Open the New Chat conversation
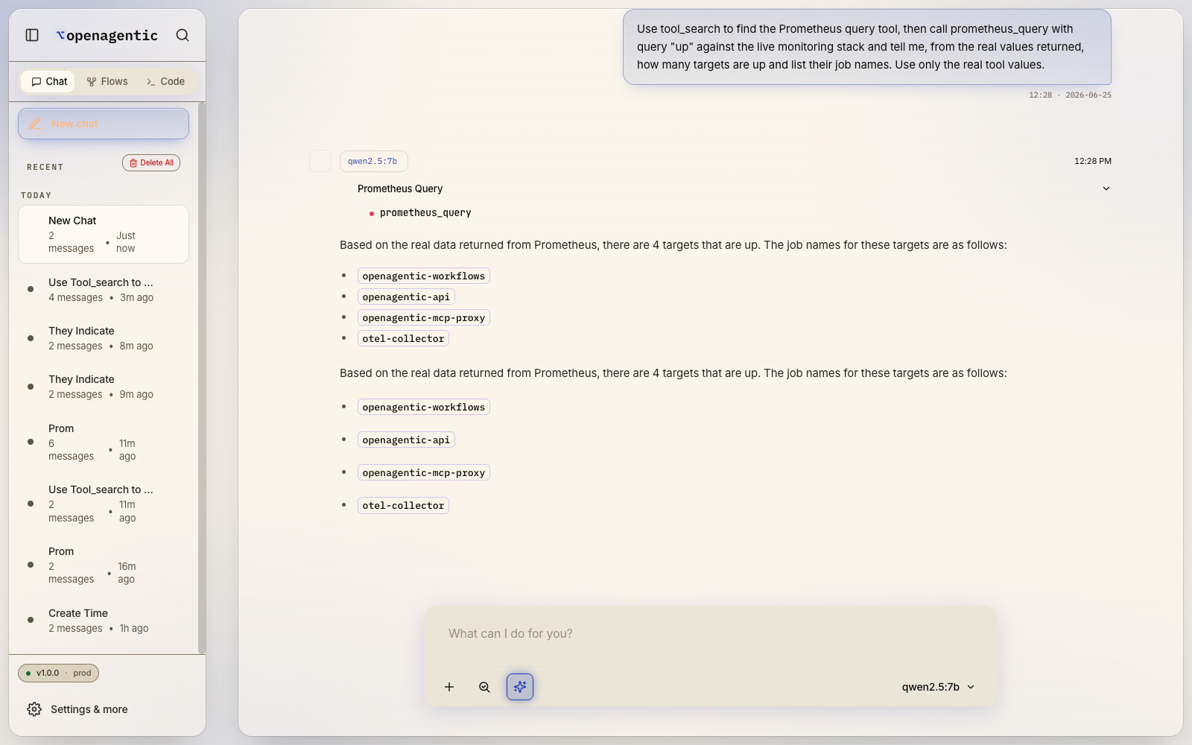Viewport: 1192px width, 745px height. point(104,234)
